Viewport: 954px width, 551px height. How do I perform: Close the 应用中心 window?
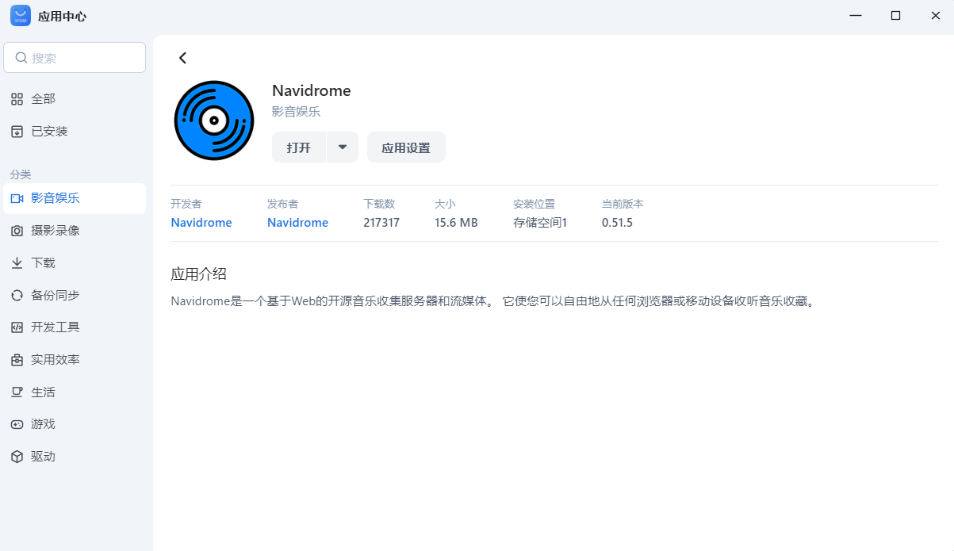coord(935,16)
